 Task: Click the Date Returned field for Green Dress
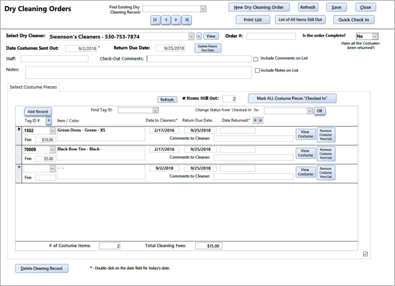[x=238, y=131]
